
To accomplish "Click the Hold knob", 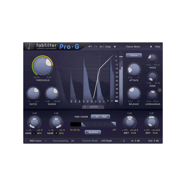I will pos(153,58).
